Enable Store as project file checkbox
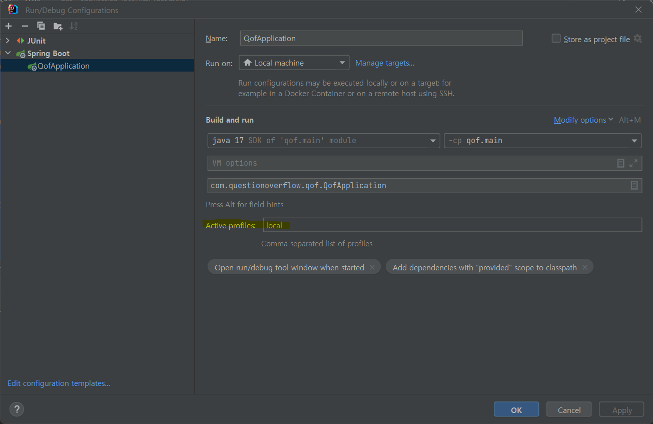The image size is (653, 424). tap(556, 39)
